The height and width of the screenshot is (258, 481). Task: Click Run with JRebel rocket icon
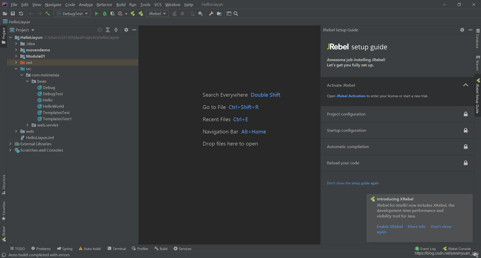(x=133, y=14)
